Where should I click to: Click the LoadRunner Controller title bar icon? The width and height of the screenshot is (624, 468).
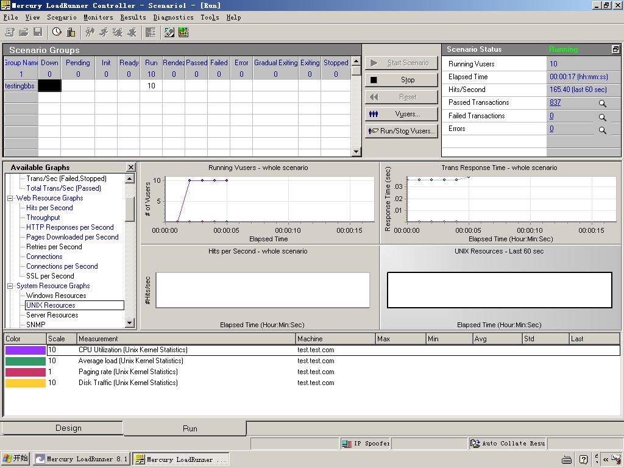[x=5, y=5]
